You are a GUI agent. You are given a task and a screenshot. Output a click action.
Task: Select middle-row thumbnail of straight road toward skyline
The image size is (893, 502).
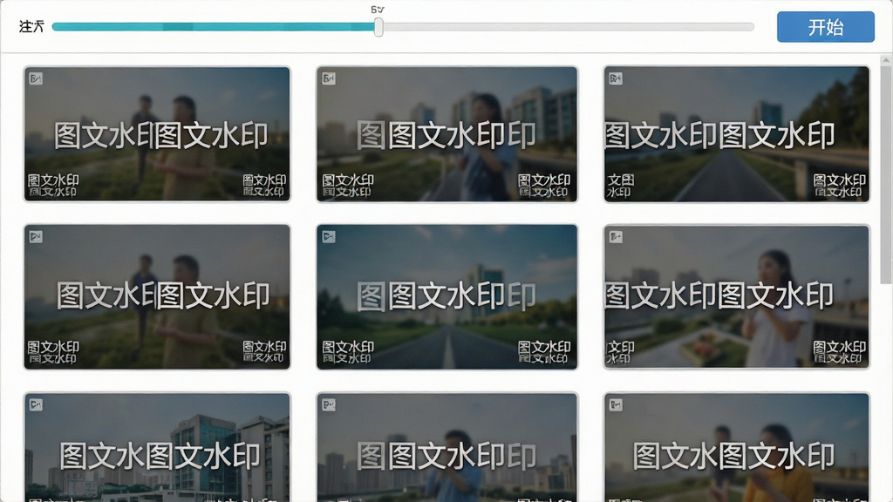[x=447, y=296]
